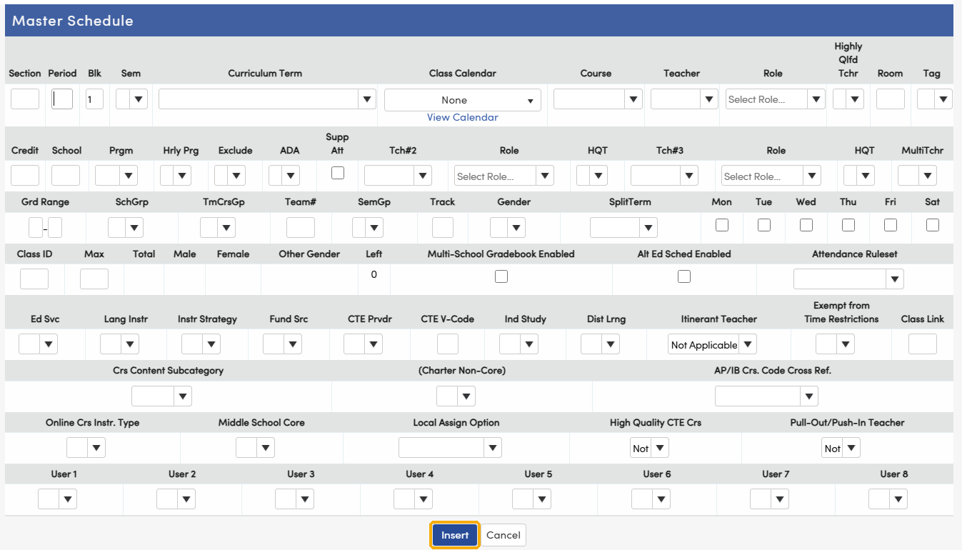Click the CTE V-Code input field
The image size is (967, 550).
pos(448,345)
